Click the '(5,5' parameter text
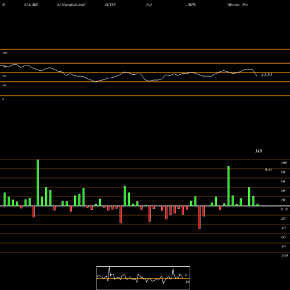This screenshot has height=290, width=290. click(149, 5)
